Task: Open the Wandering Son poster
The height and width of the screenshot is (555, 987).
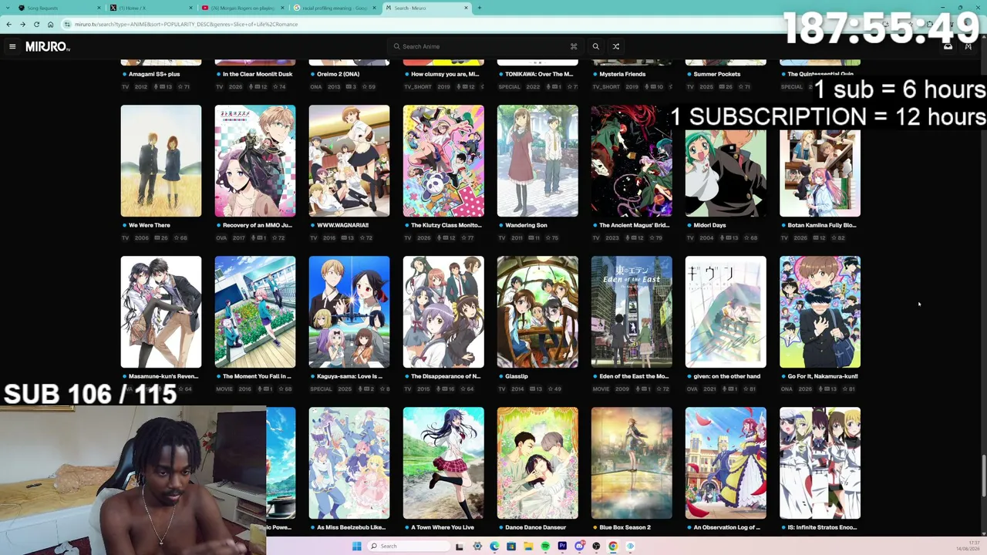Action: [x=537, y=161]
